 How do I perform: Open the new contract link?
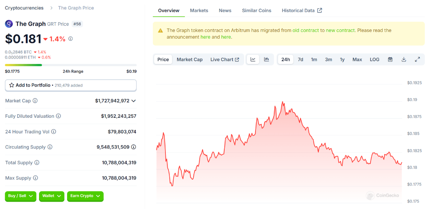point(341,30)
